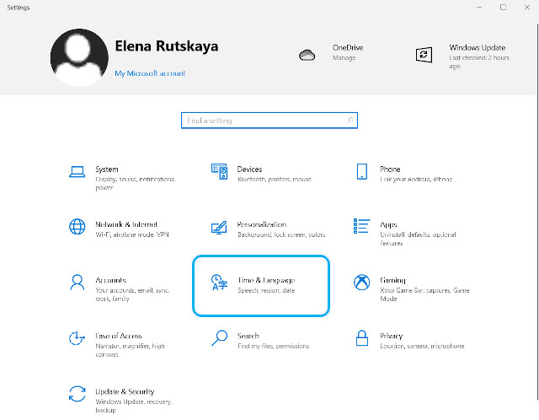Open the System settings label
The image size is (539, 420).
pos(107,170)
